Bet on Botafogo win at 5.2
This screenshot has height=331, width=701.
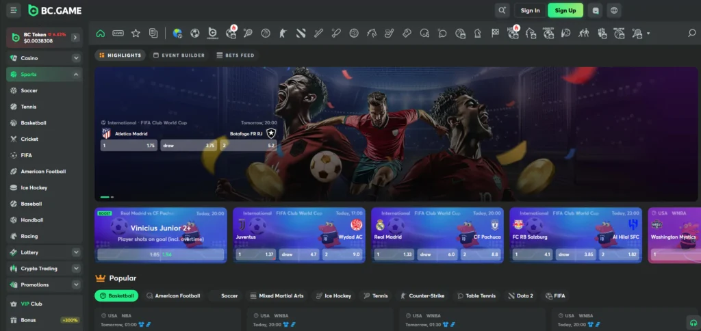(248, 146)
